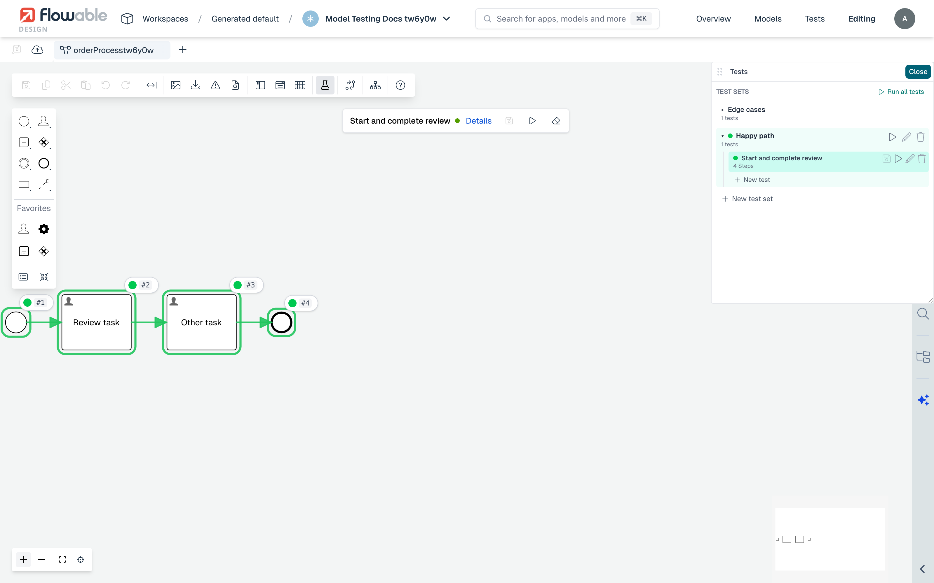
Task: Zoom in the canvas
Action: pyautogui.click(x=23, y=559)
